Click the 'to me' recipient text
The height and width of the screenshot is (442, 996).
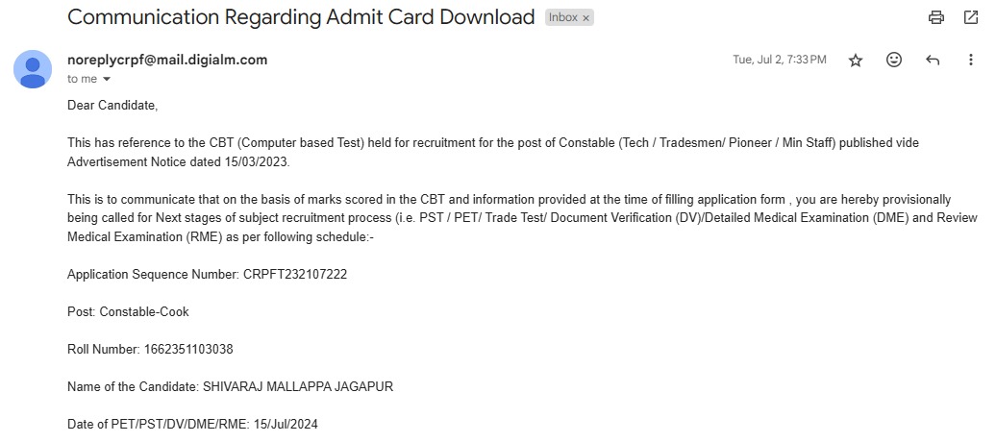click(83, 79)
